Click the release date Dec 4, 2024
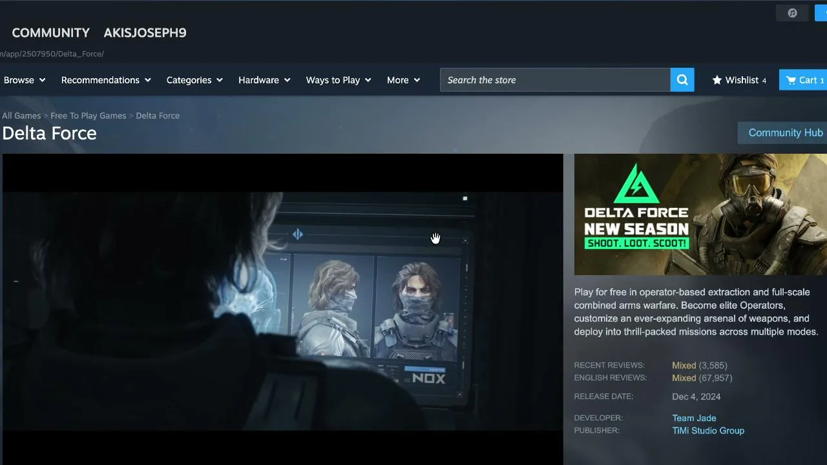 (x=696, y=397)
